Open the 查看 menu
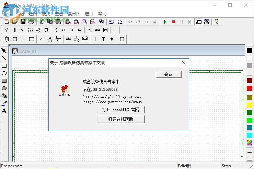Screen dimensions: 254x169 click(59, 14)
